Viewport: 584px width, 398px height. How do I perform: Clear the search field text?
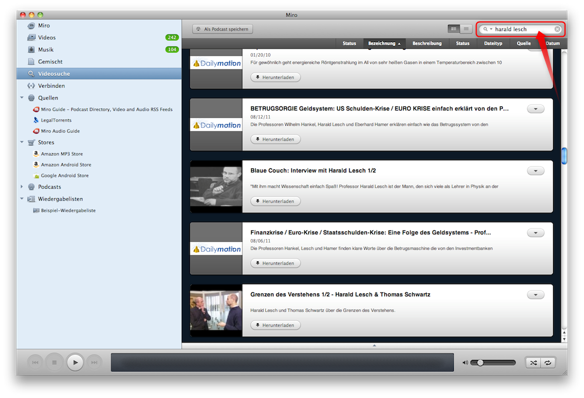click(x=557, y=29)
